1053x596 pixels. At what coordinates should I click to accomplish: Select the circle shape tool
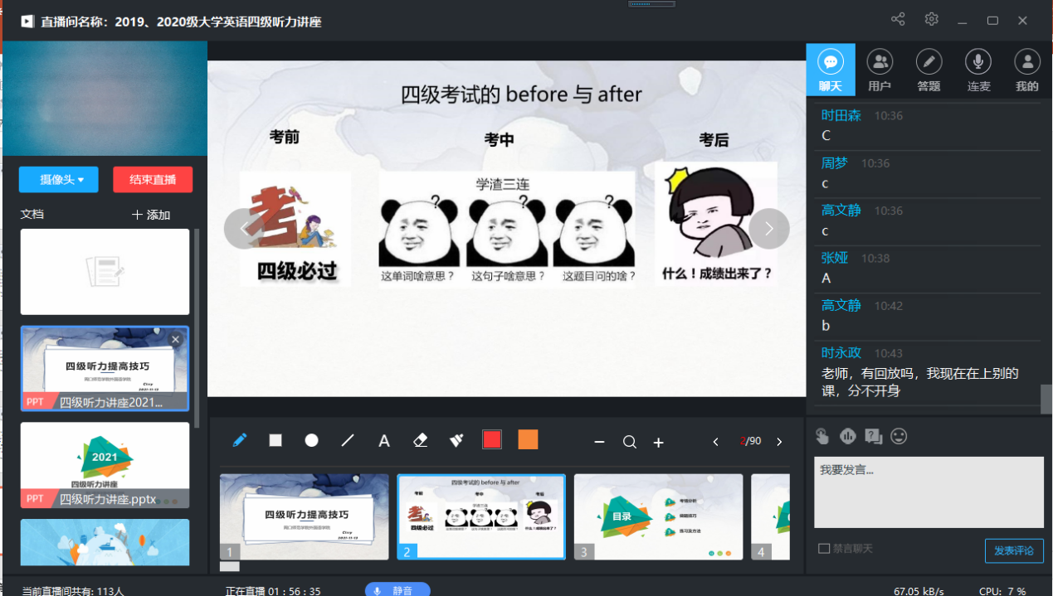click(x=311, y=440)
